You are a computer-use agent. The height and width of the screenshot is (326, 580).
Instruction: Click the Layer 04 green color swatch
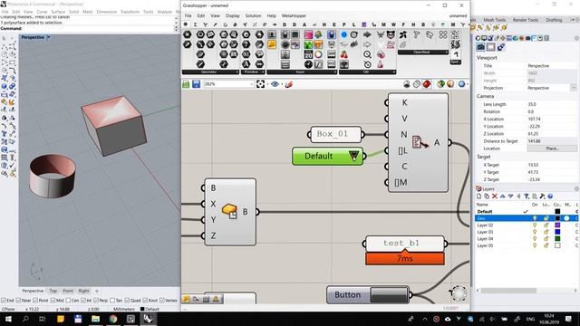pyautogui.click(x=557, y=239)
